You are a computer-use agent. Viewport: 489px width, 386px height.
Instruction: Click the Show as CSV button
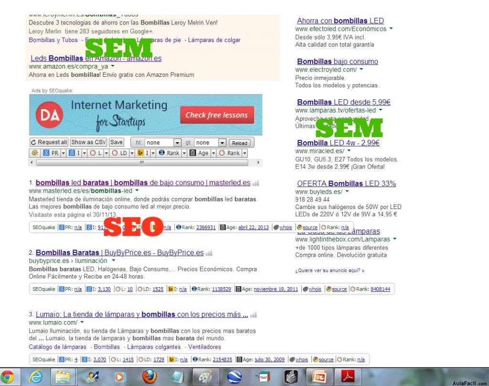[88, 142]
